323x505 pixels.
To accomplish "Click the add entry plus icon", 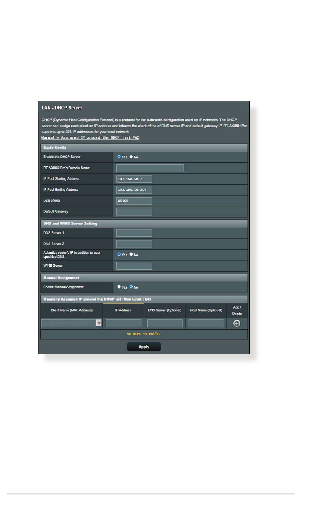I will pyautogui.click(x=237, y=323).
